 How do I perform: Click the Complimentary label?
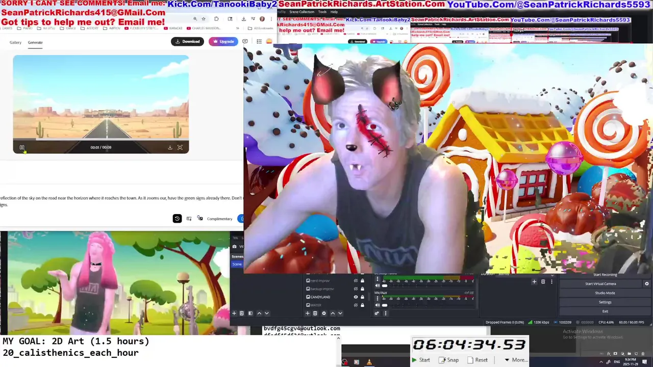(x=219, y=219)
